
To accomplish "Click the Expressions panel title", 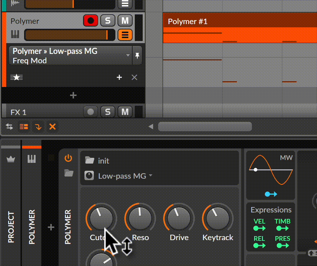I will pos(271,210).
